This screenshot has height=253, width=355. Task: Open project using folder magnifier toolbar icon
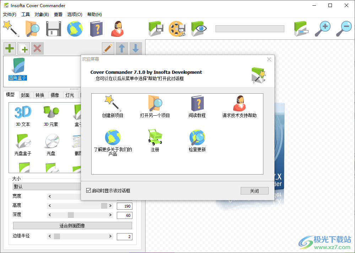click(x=32, y=29)
